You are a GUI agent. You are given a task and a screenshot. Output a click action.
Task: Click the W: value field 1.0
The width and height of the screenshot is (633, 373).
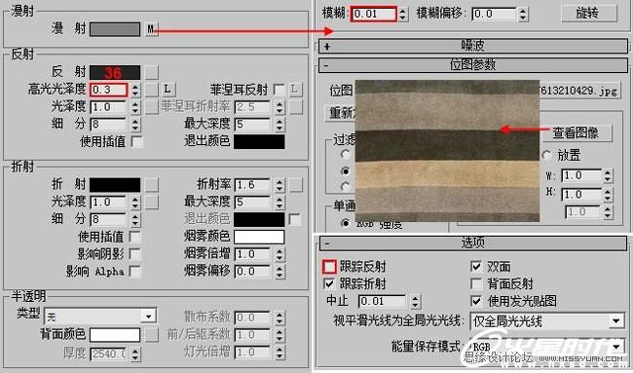[581, 176]
